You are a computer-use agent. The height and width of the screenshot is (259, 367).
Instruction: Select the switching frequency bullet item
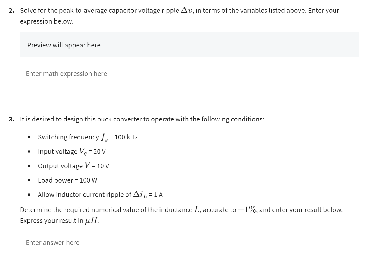tap(87, 137)
